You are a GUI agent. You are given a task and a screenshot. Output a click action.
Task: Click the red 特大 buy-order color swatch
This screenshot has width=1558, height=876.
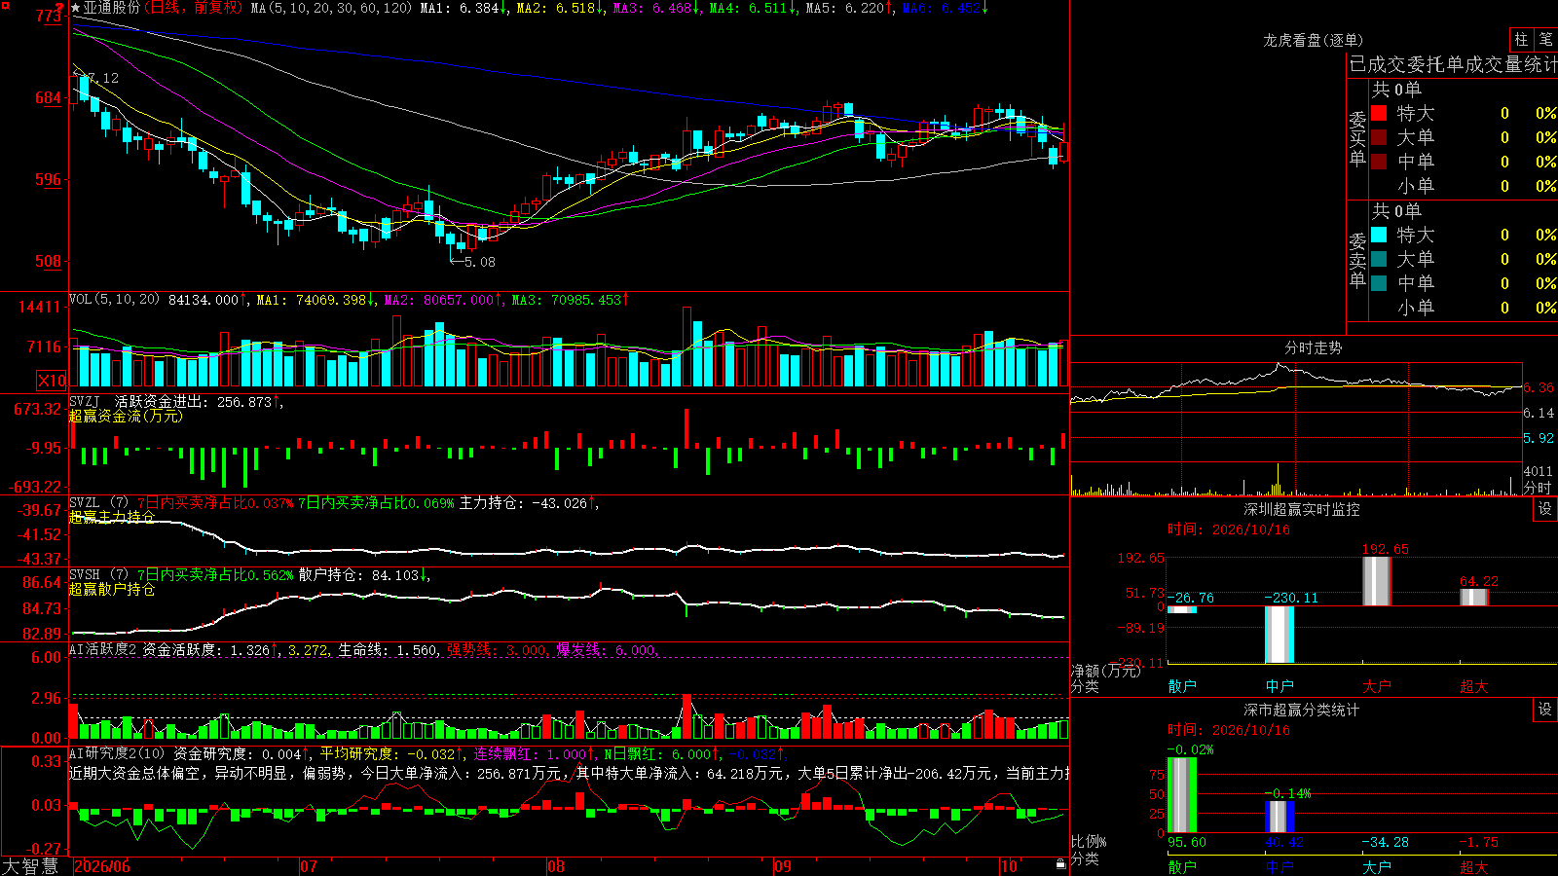click(x=1379, y=113)
